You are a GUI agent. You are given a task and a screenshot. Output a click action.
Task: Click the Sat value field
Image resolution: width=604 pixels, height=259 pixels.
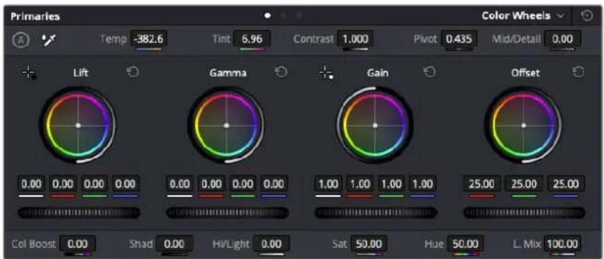click(369, 244)
